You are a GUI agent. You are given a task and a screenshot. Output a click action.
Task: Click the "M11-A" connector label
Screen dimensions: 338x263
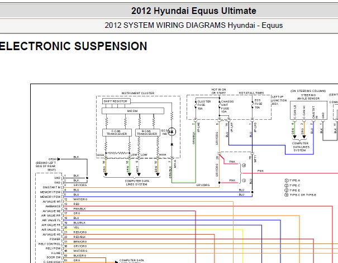(x=175, y=164)
